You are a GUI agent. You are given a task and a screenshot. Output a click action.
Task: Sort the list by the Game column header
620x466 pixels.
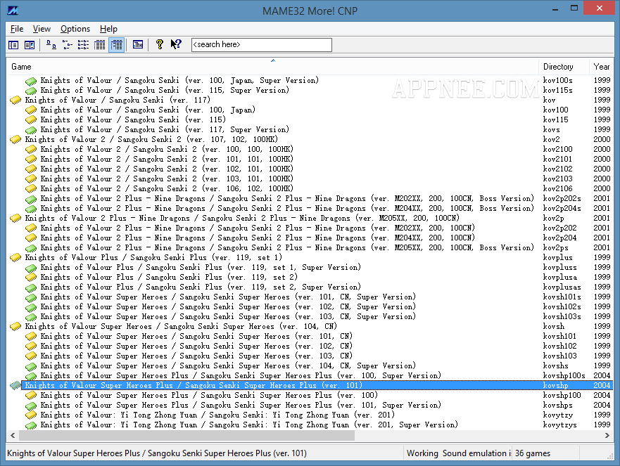(x=272, y=67)
